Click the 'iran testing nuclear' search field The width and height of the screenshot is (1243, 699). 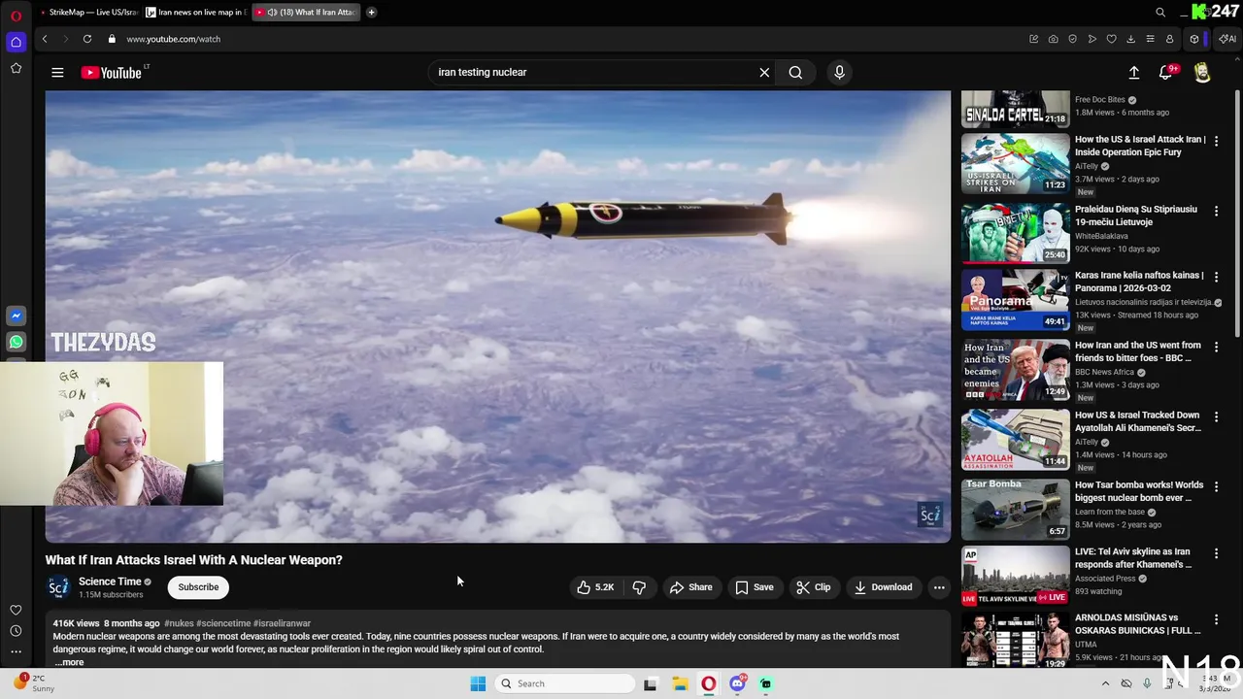click(x=592, y=73)
